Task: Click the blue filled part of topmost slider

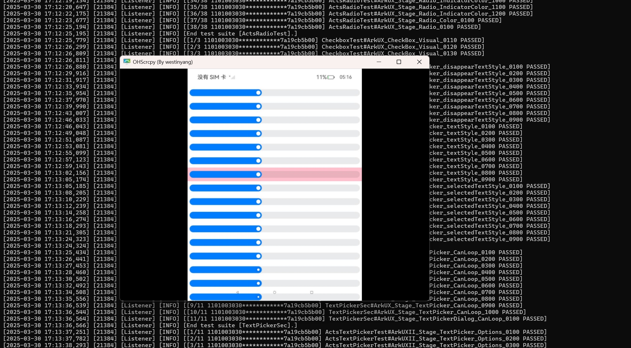Action: pyautogui.click(x=222, y=93)
